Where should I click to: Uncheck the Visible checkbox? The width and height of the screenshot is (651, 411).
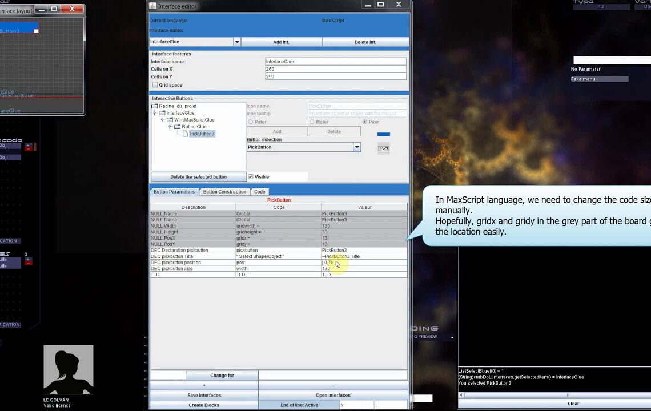[x=251, y=177]
